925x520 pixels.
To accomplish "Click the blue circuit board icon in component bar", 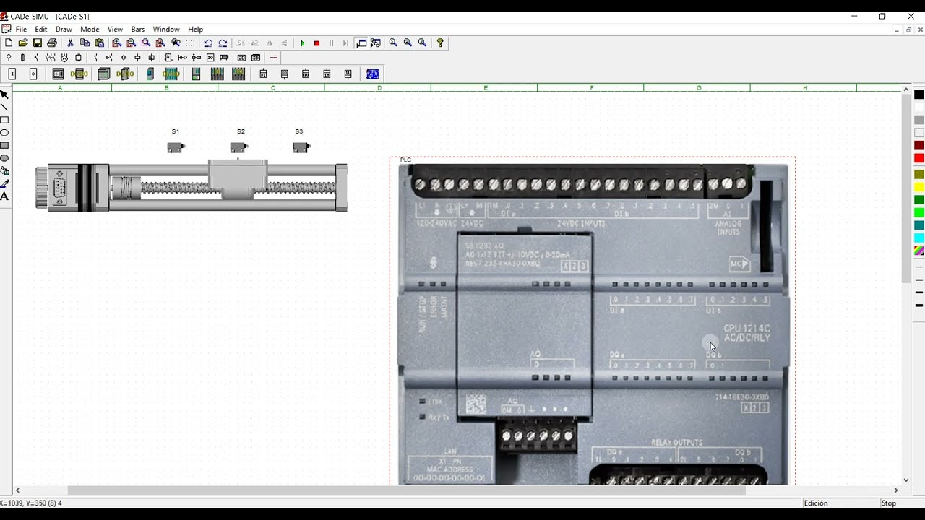I will pyautogui.click(x=373, y=74).
